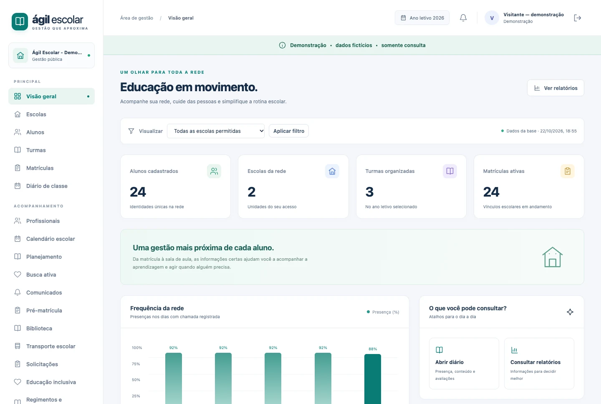Click the somente consulta text in the banner
This screenshot has height=404, width=601.
pos(403,45)
